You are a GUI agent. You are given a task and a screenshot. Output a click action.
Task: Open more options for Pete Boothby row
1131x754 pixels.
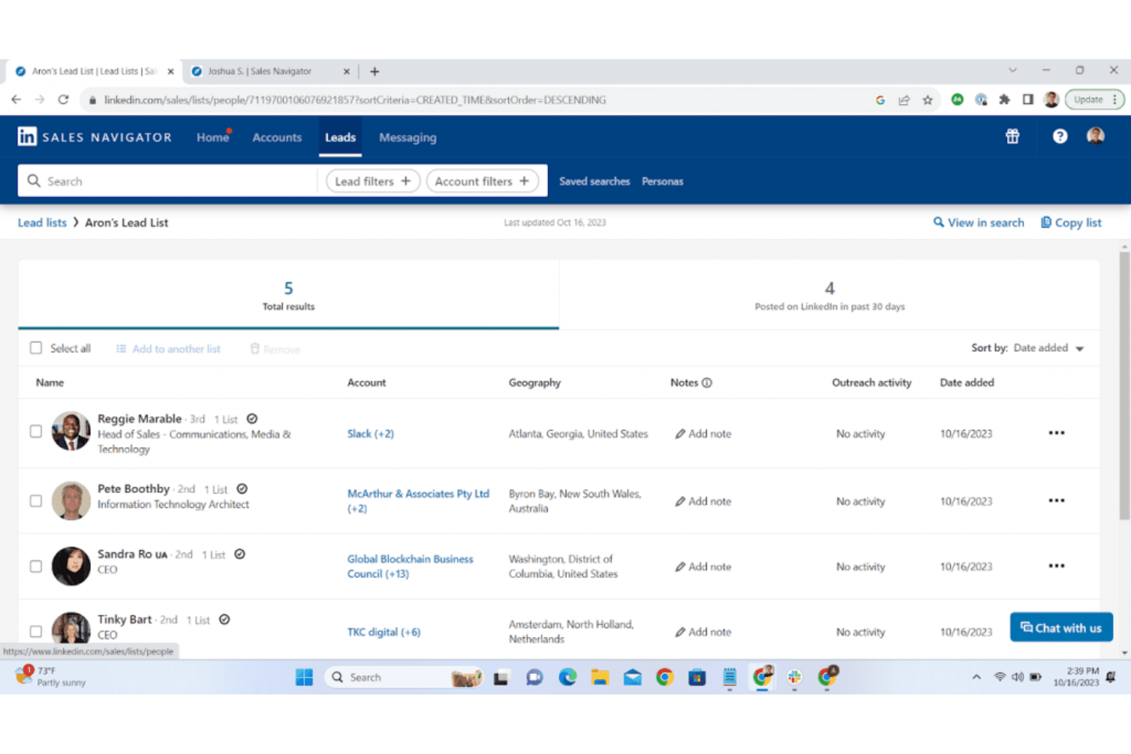point(1057,500)
